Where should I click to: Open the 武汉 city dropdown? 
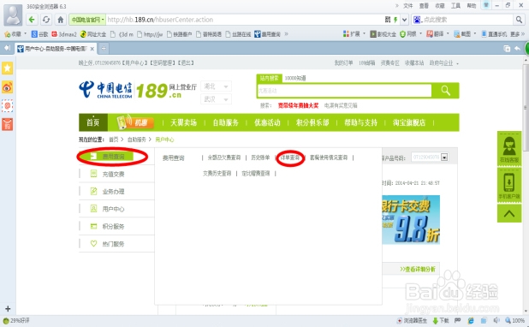coord(216,99)
